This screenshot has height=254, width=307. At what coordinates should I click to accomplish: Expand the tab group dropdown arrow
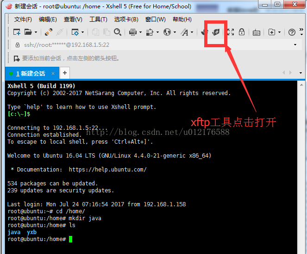[279, 32]
